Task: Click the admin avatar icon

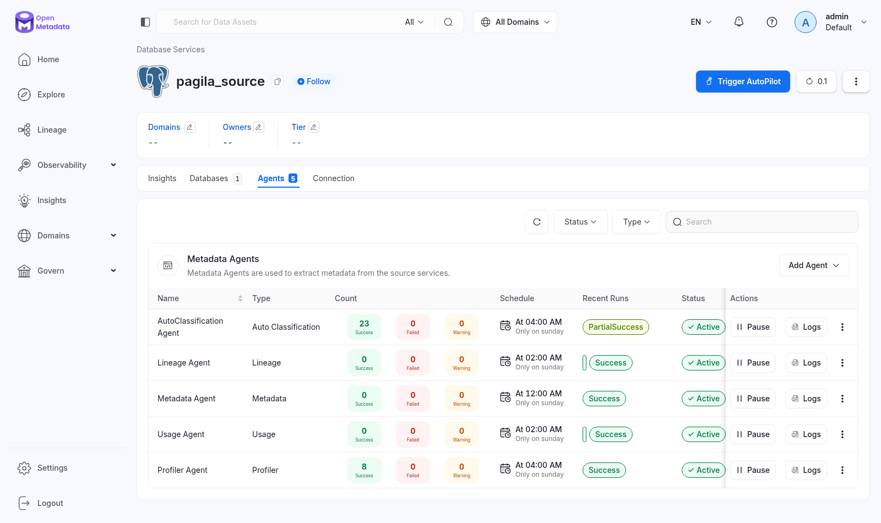Action: pyautogui.click(x=806, y=22)
